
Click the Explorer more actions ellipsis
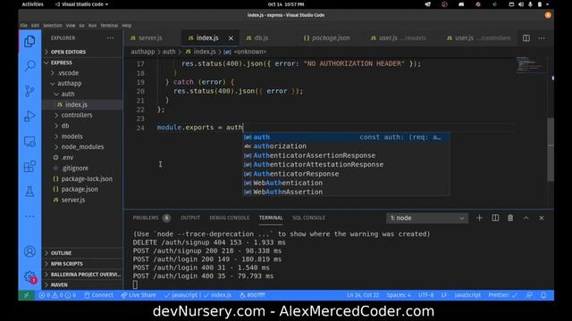[110, 37]
